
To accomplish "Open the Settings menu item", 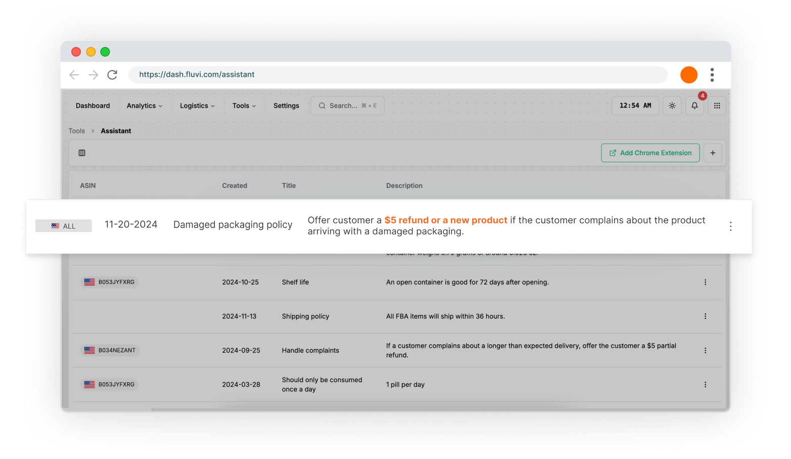I will tap(286, 106).
